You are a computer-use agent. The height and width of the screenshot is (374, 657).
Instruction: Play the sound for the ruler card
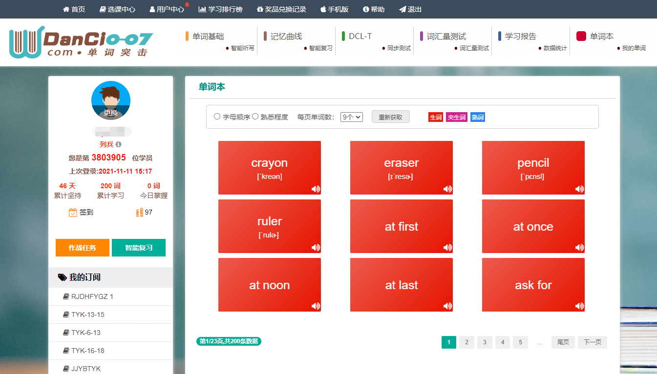(316, 248)
